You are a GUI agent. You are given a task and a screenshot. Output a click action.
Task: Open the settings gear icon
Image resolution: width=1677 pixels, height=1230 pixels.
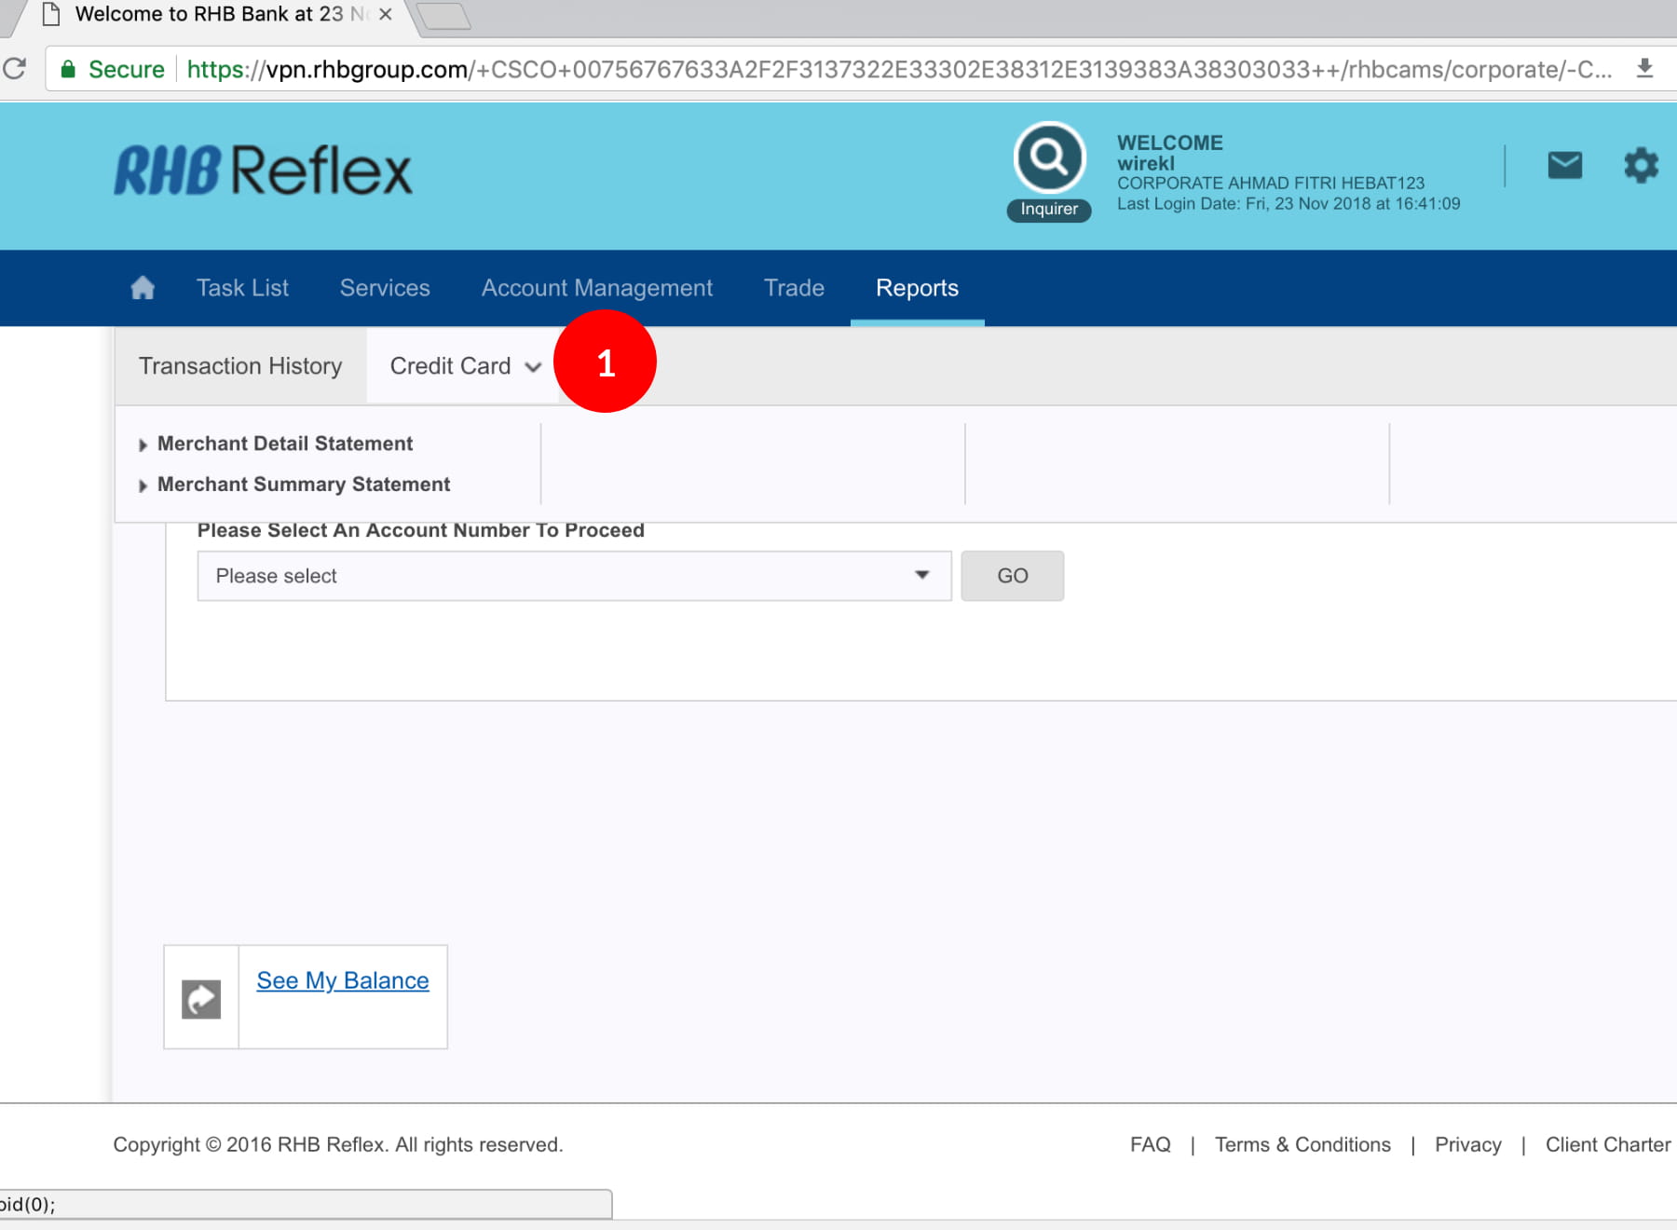pyautogui.click(x=1641, y=166)
